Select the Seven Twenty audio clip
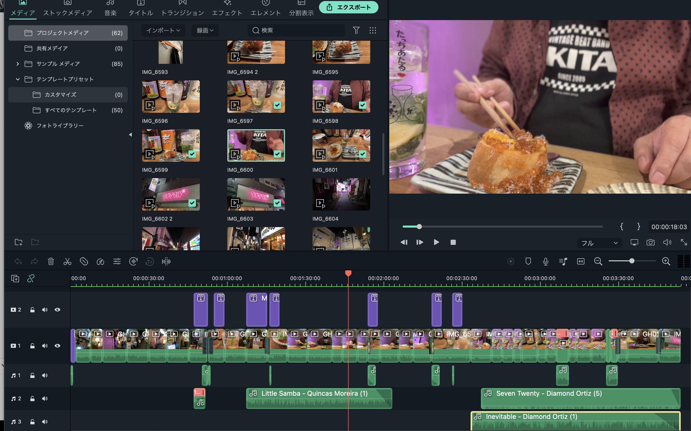691x431 pixels. pyautogui.click(x=581, y=399)
